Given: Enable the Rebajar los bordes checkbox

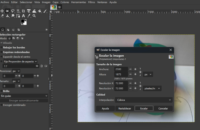Looking at the screenshot, I should (x=1, y=47).
